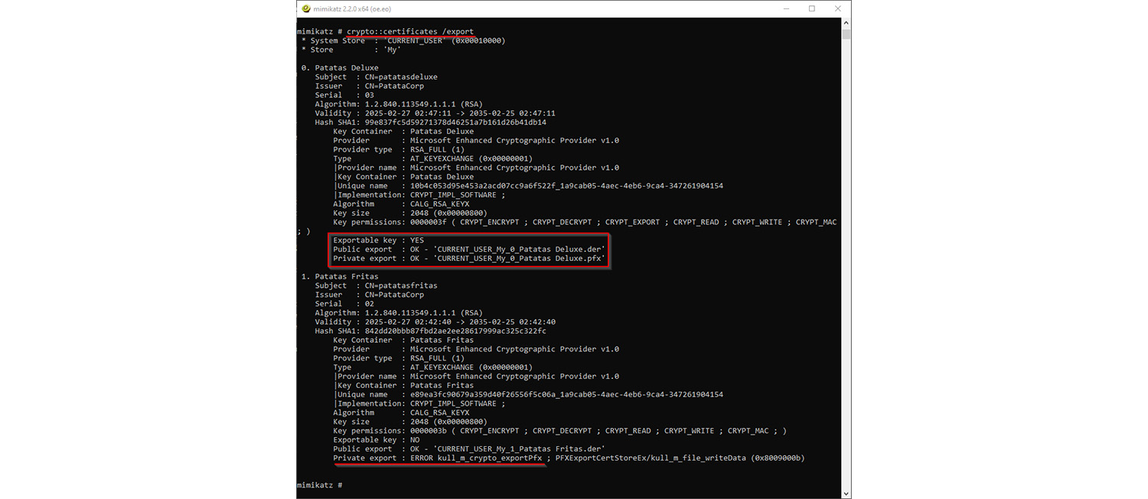Click the empty scrollbar track below thumb
This screenshot has width=1148, height=499.
(x=846, y=268)
